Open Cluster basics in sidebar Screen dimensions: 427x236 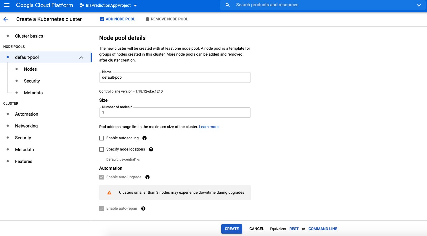(x=29, y=36)
